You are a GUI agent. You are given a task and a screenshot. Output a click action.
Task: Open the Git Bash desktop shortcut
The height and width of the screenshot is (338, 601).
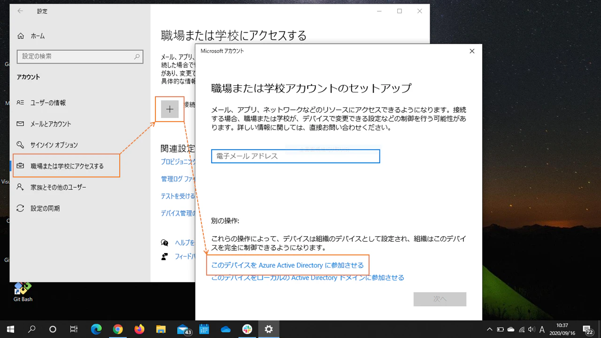[23, 291]
